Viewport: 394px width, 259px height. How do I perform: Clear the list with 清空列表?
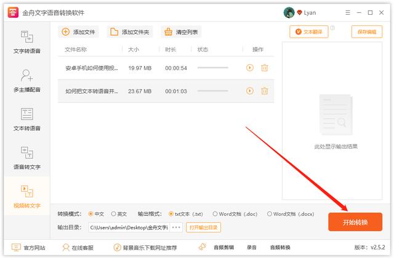tap(181, 32)
